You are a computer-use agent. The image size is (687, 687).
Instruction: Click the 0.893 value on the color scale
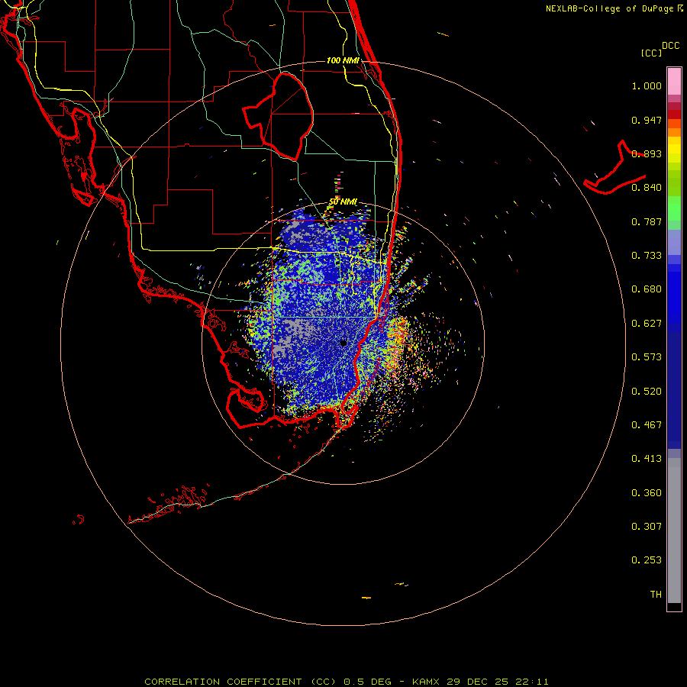(x=647, y=153)
